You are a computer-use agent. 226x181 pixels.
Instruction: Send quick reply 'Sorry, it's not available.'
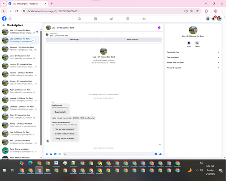pos(65,138)
